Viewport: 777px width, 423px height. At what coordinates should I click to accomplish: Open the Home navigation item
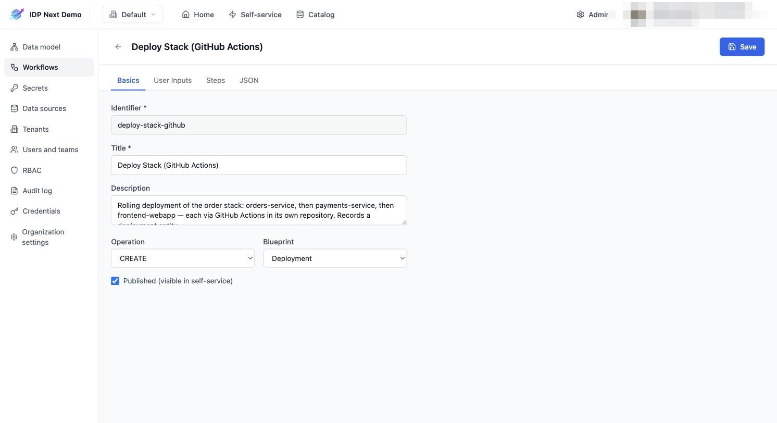(198, 15)
